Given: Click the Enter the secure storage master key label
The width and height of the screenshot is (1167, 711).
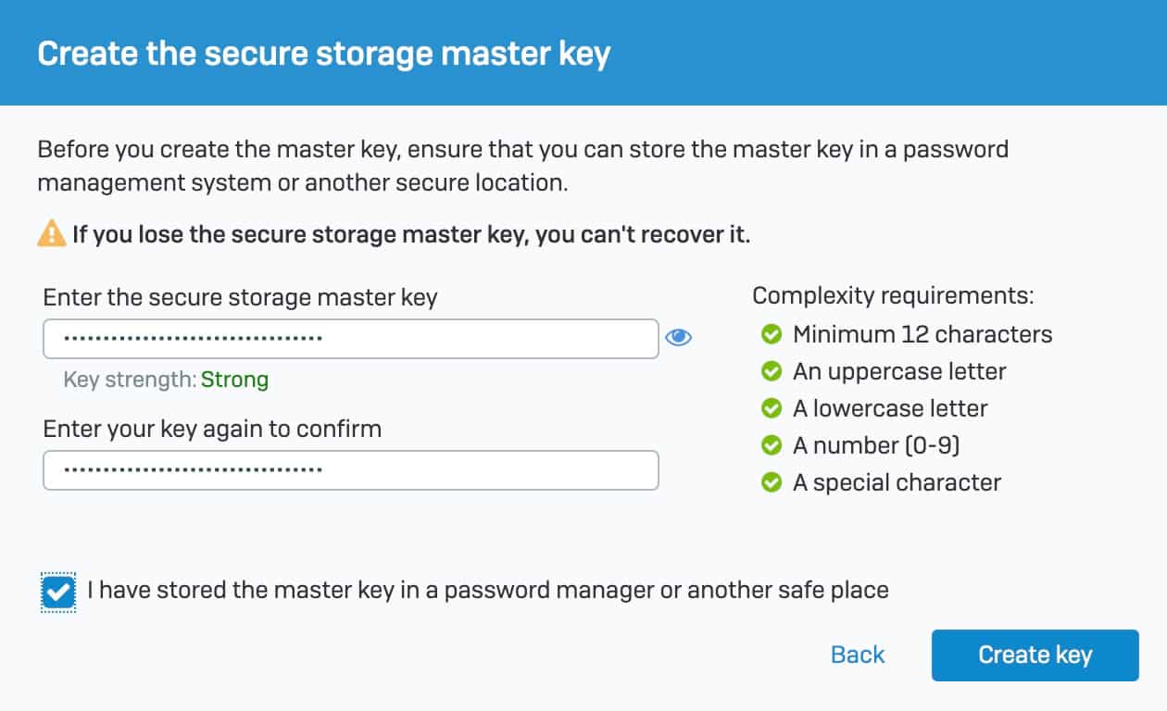Looking at the screenshot, I should (240, 297).
